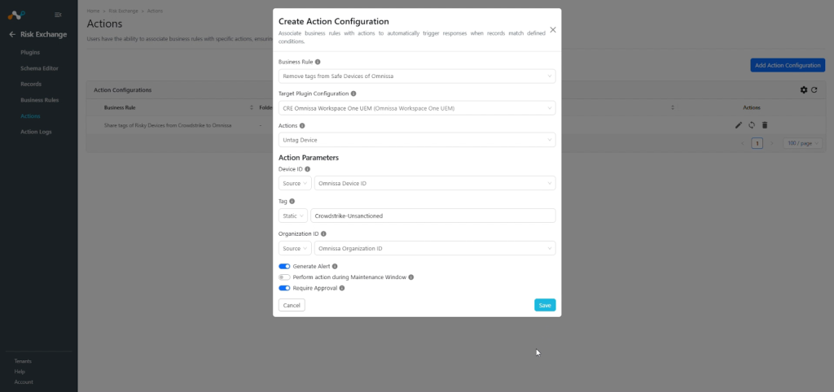
Task: Click the info icon beside Organization ID
Action: (x=323, y=233)
